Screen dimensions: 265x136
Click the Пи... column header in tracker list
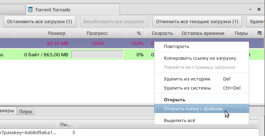(65, 125)
